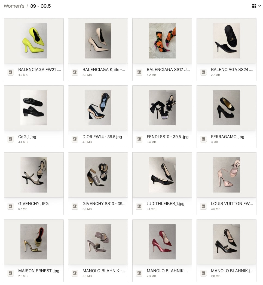Open the black Balenciaga SS24 mules thumbnail
Viewport: 263px width, 285px height.
pos(227,41)
